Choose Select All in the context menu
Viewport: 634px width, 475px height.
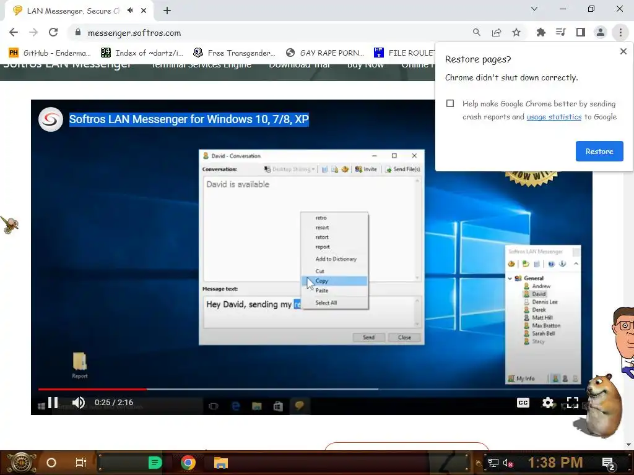click(x=334, y=302)
